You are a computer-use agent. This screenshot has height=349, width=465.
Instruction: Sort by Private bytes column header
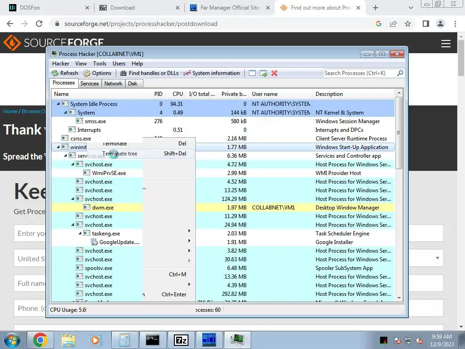[x=234, y=94]
